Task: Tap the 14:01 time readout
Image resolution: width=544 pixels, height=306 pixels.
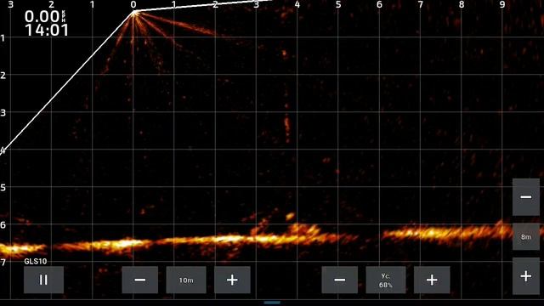Action: [47, 31]
